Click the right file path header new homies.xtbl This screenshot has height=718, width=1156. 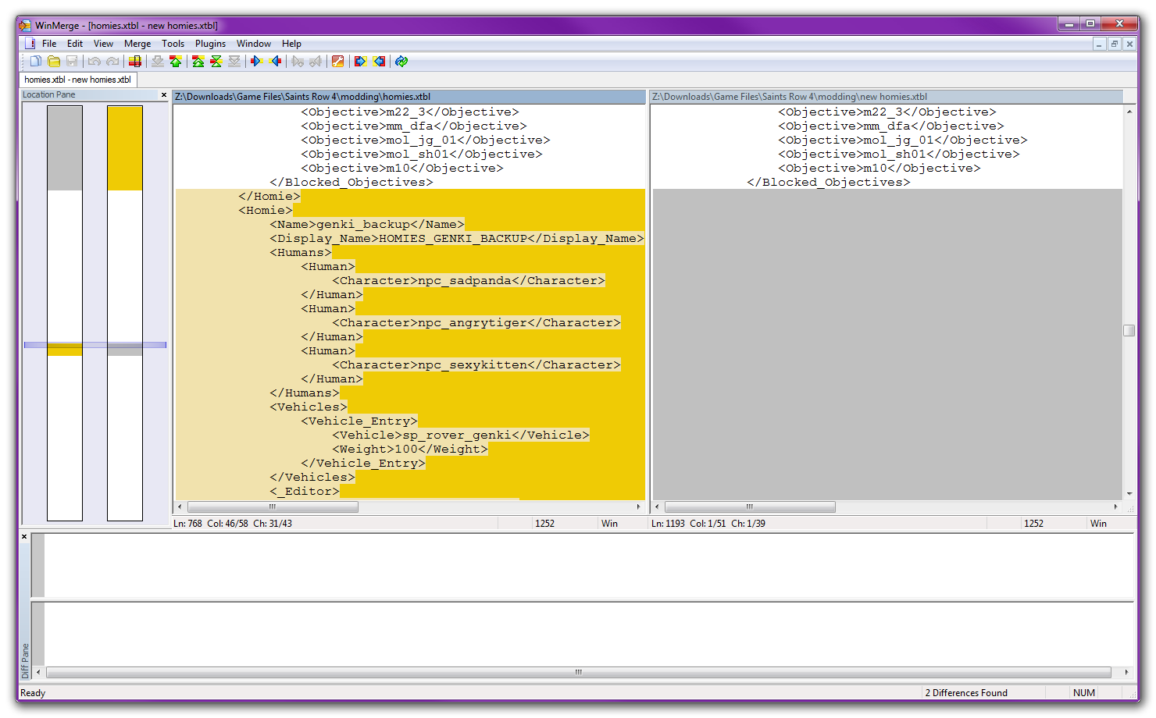(x=887, y=97)
